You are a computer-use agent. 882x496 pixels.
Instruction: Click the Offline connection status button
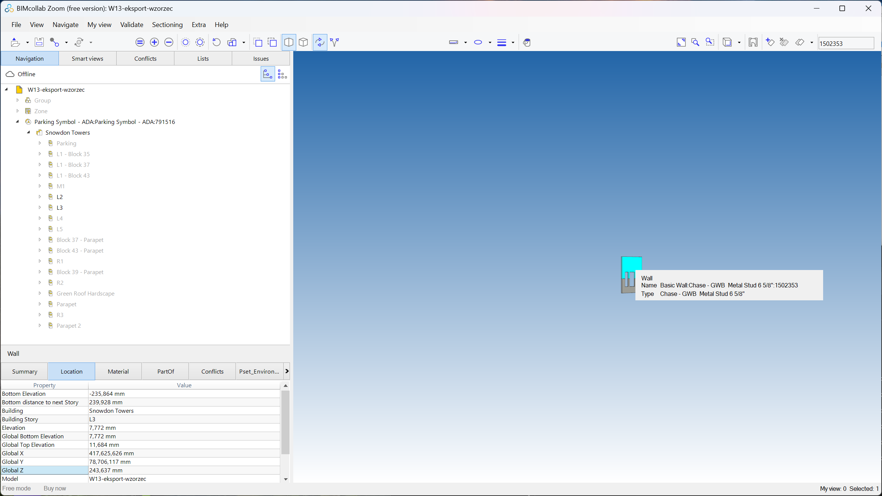tap(21, 74)
